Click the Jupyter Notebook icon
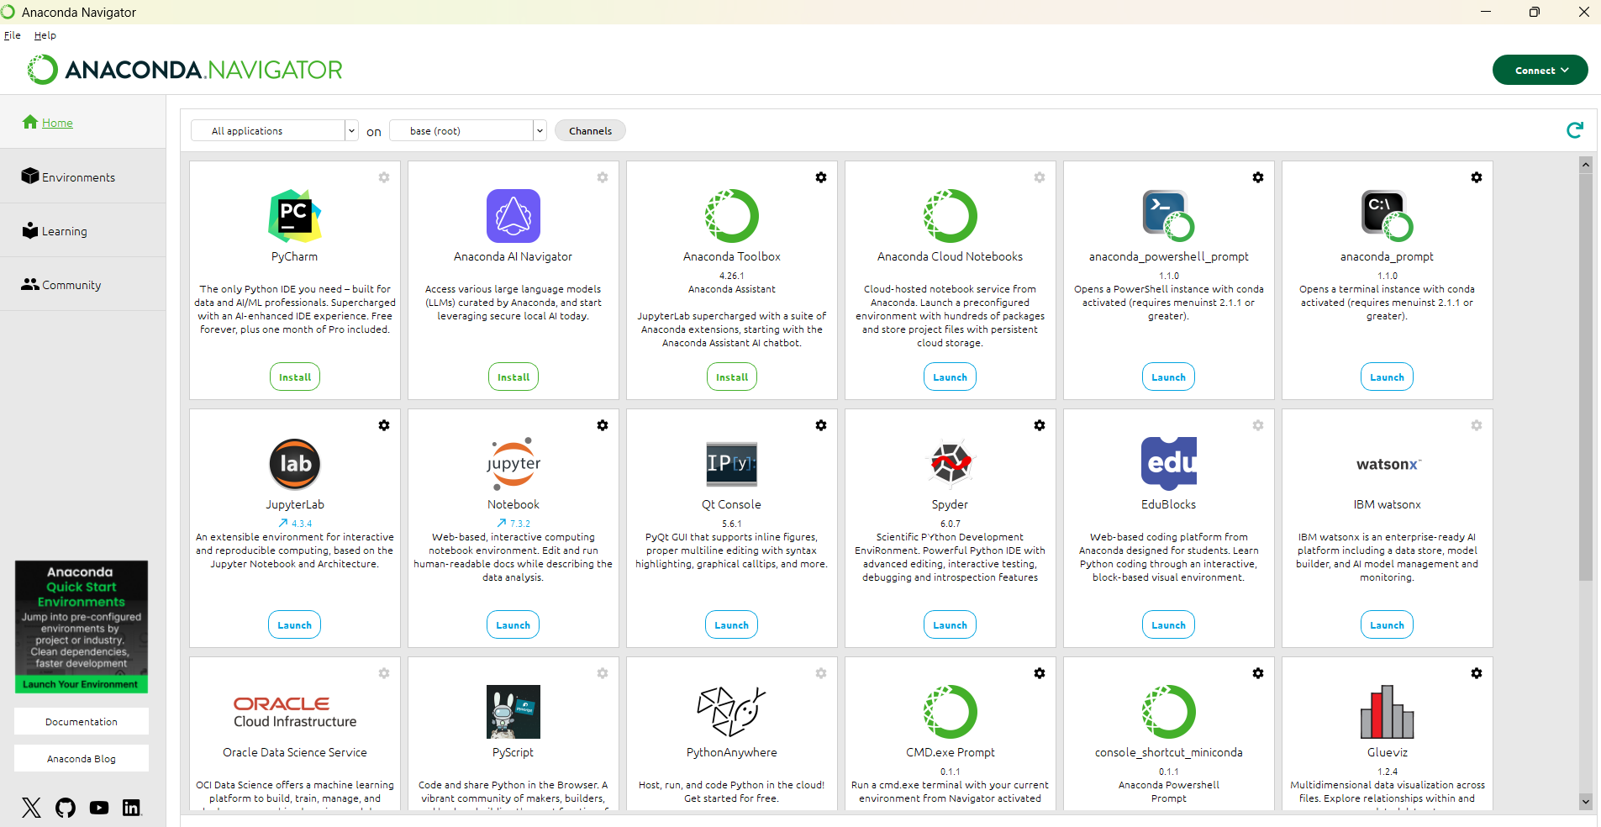1601x827 pixels. (513, 464)
